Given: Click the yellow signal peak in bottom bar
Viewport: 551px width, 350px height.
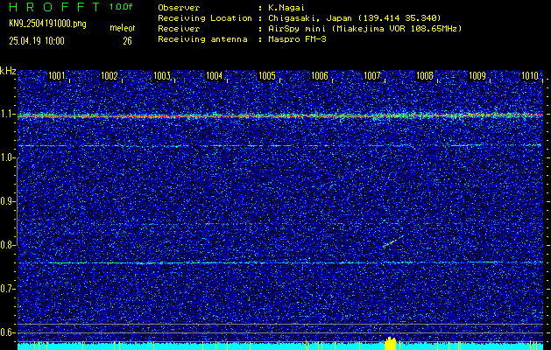Looking at the screenshot, I should tap(390, 343).
